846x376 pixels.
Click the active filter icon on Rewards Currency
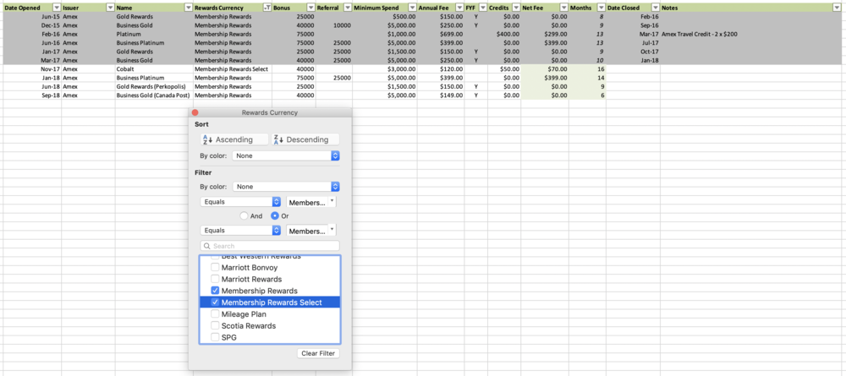click(266, 7)
